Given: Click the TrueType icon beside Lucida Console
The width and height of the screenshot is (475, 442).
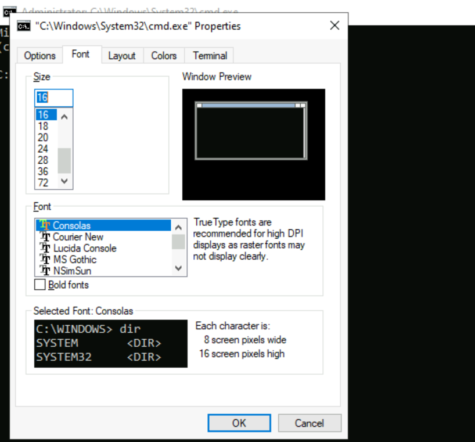Looking at the screenshot, I should [45, 248].
